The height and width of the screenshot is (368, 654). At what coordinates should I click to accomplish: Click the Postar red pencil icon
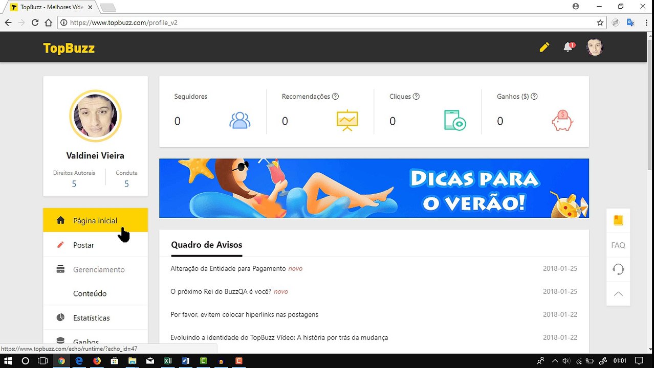[x=60, y=245]
